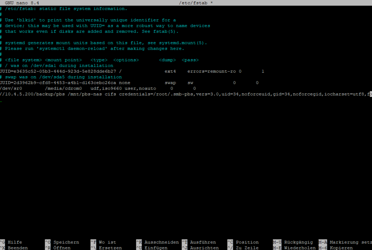372x250 pixels.
Task: Click the Hilfe shortcut in nano's footer
Action: pyautogui.click(x=15, y=242)
